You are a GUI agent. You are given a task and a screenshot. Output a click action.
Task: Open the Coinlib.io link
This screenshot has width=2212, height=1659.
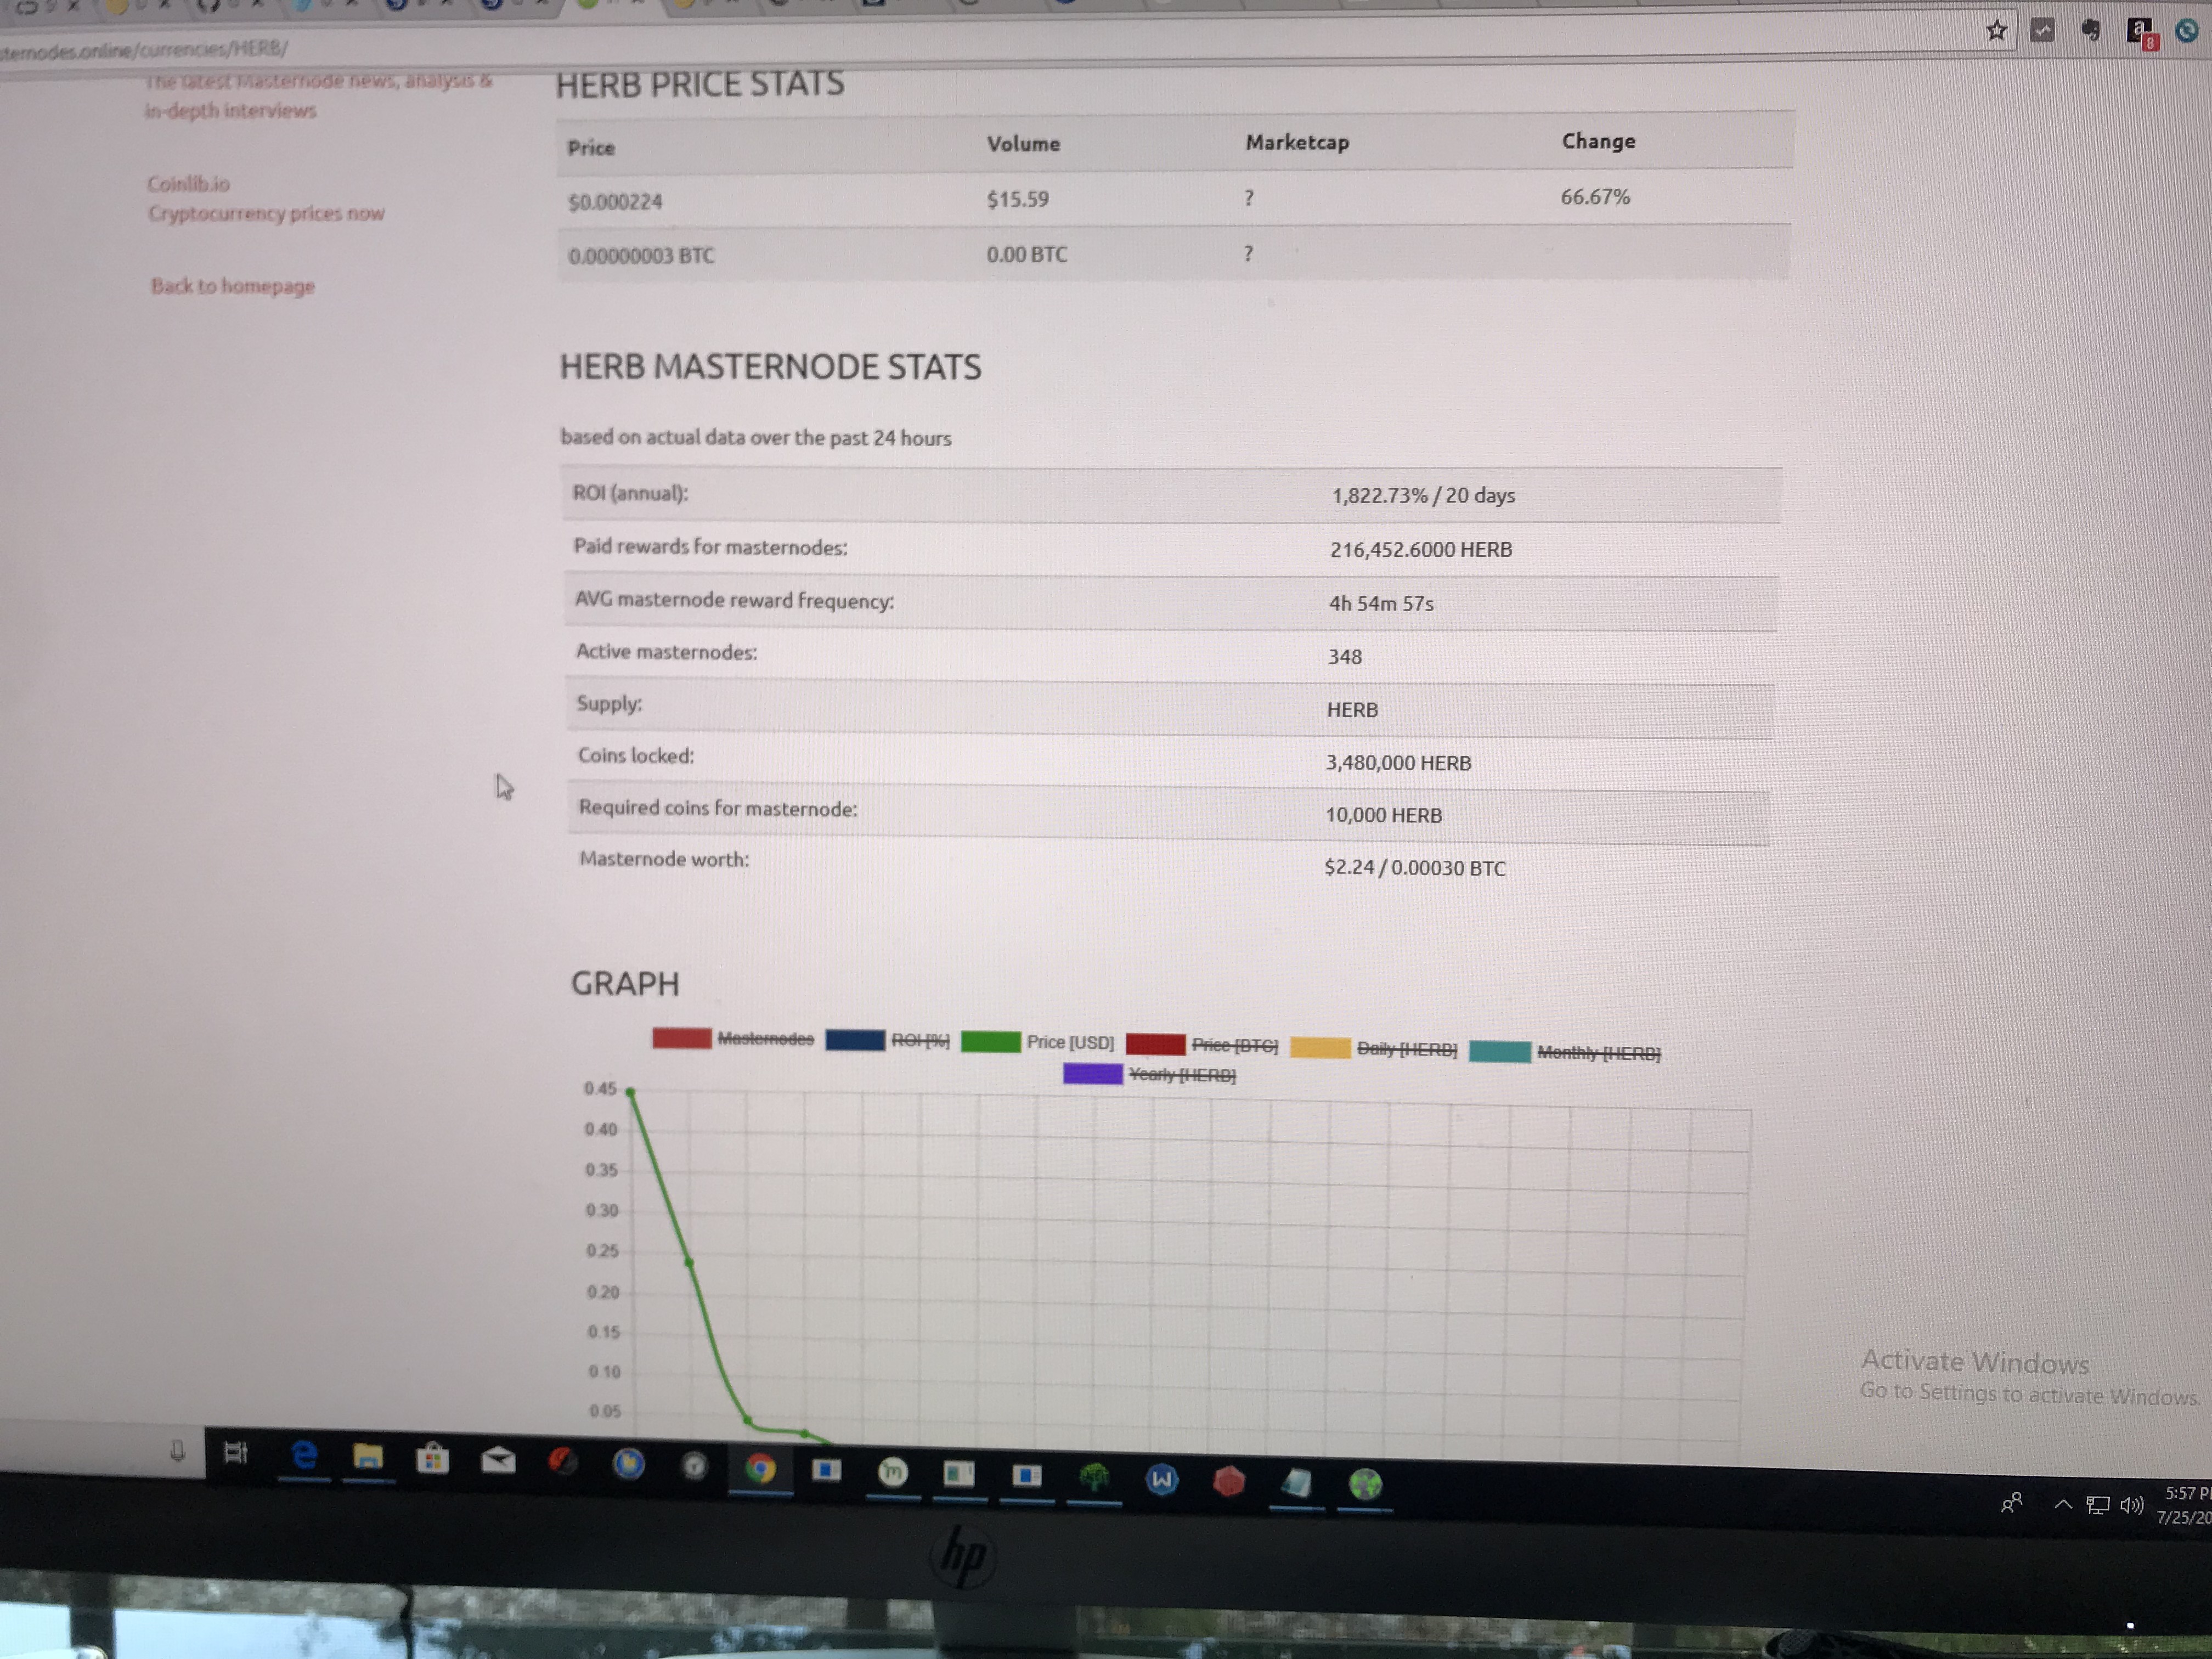tap(188, 184)
